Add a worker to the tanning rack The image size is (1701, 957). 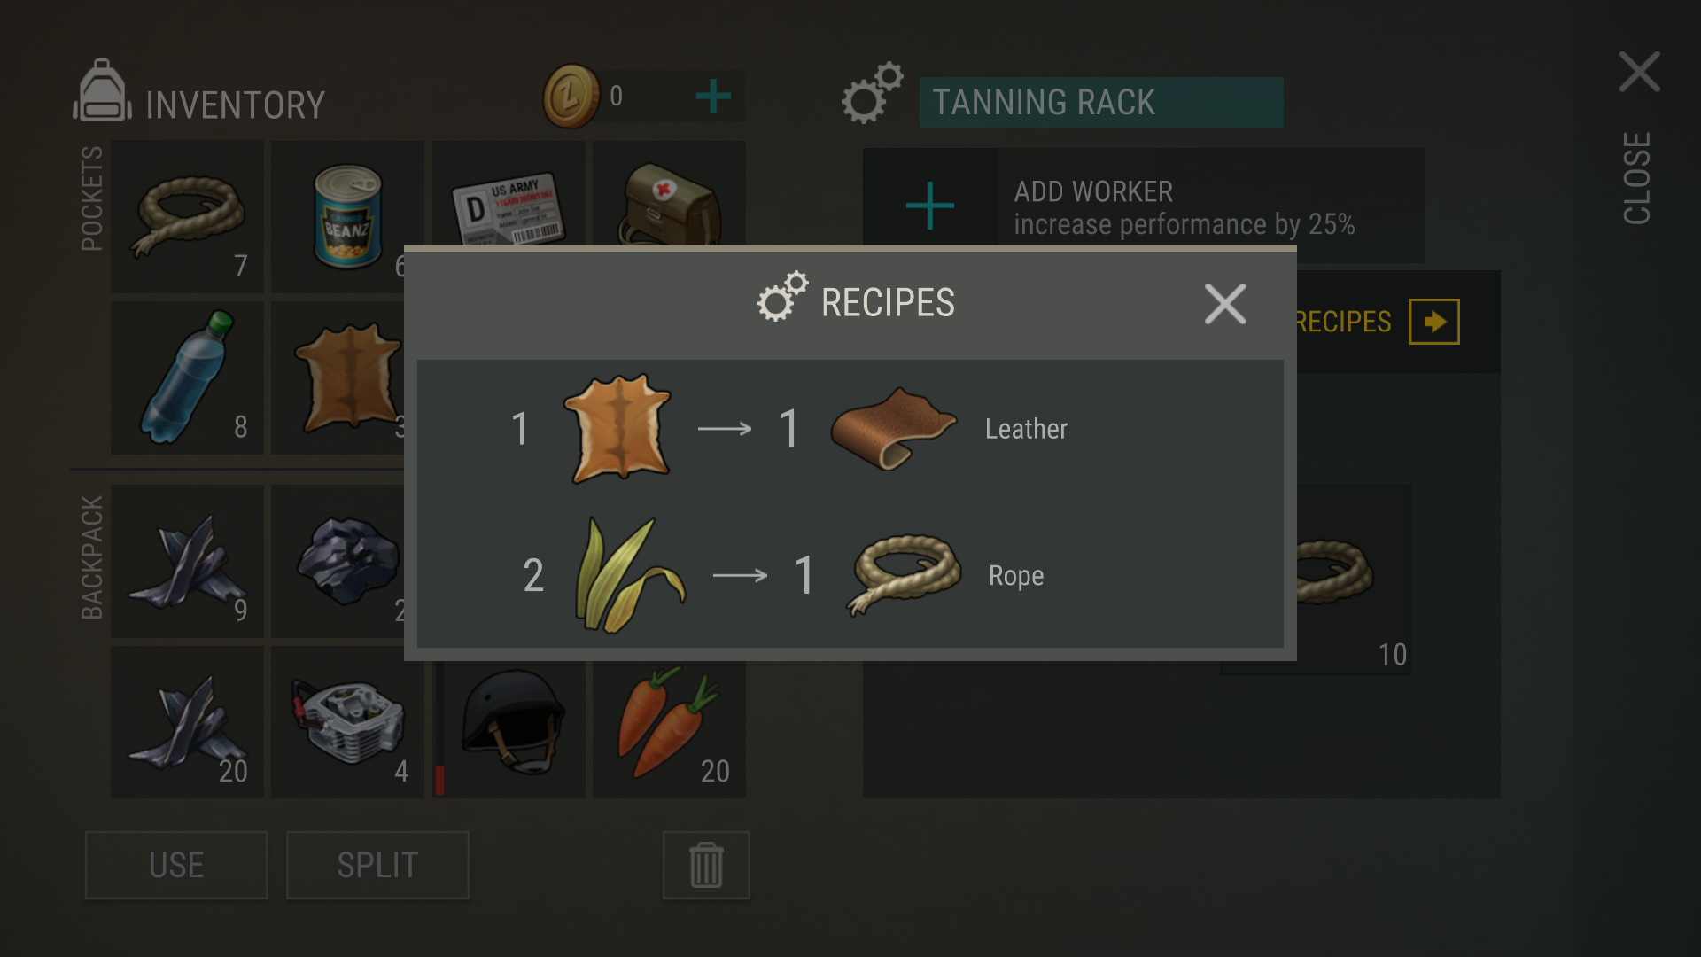[x=930, y=206]
